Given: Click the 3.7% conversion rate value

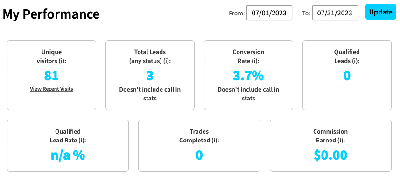Looking at the screenshot, I should tap(248, 76).
